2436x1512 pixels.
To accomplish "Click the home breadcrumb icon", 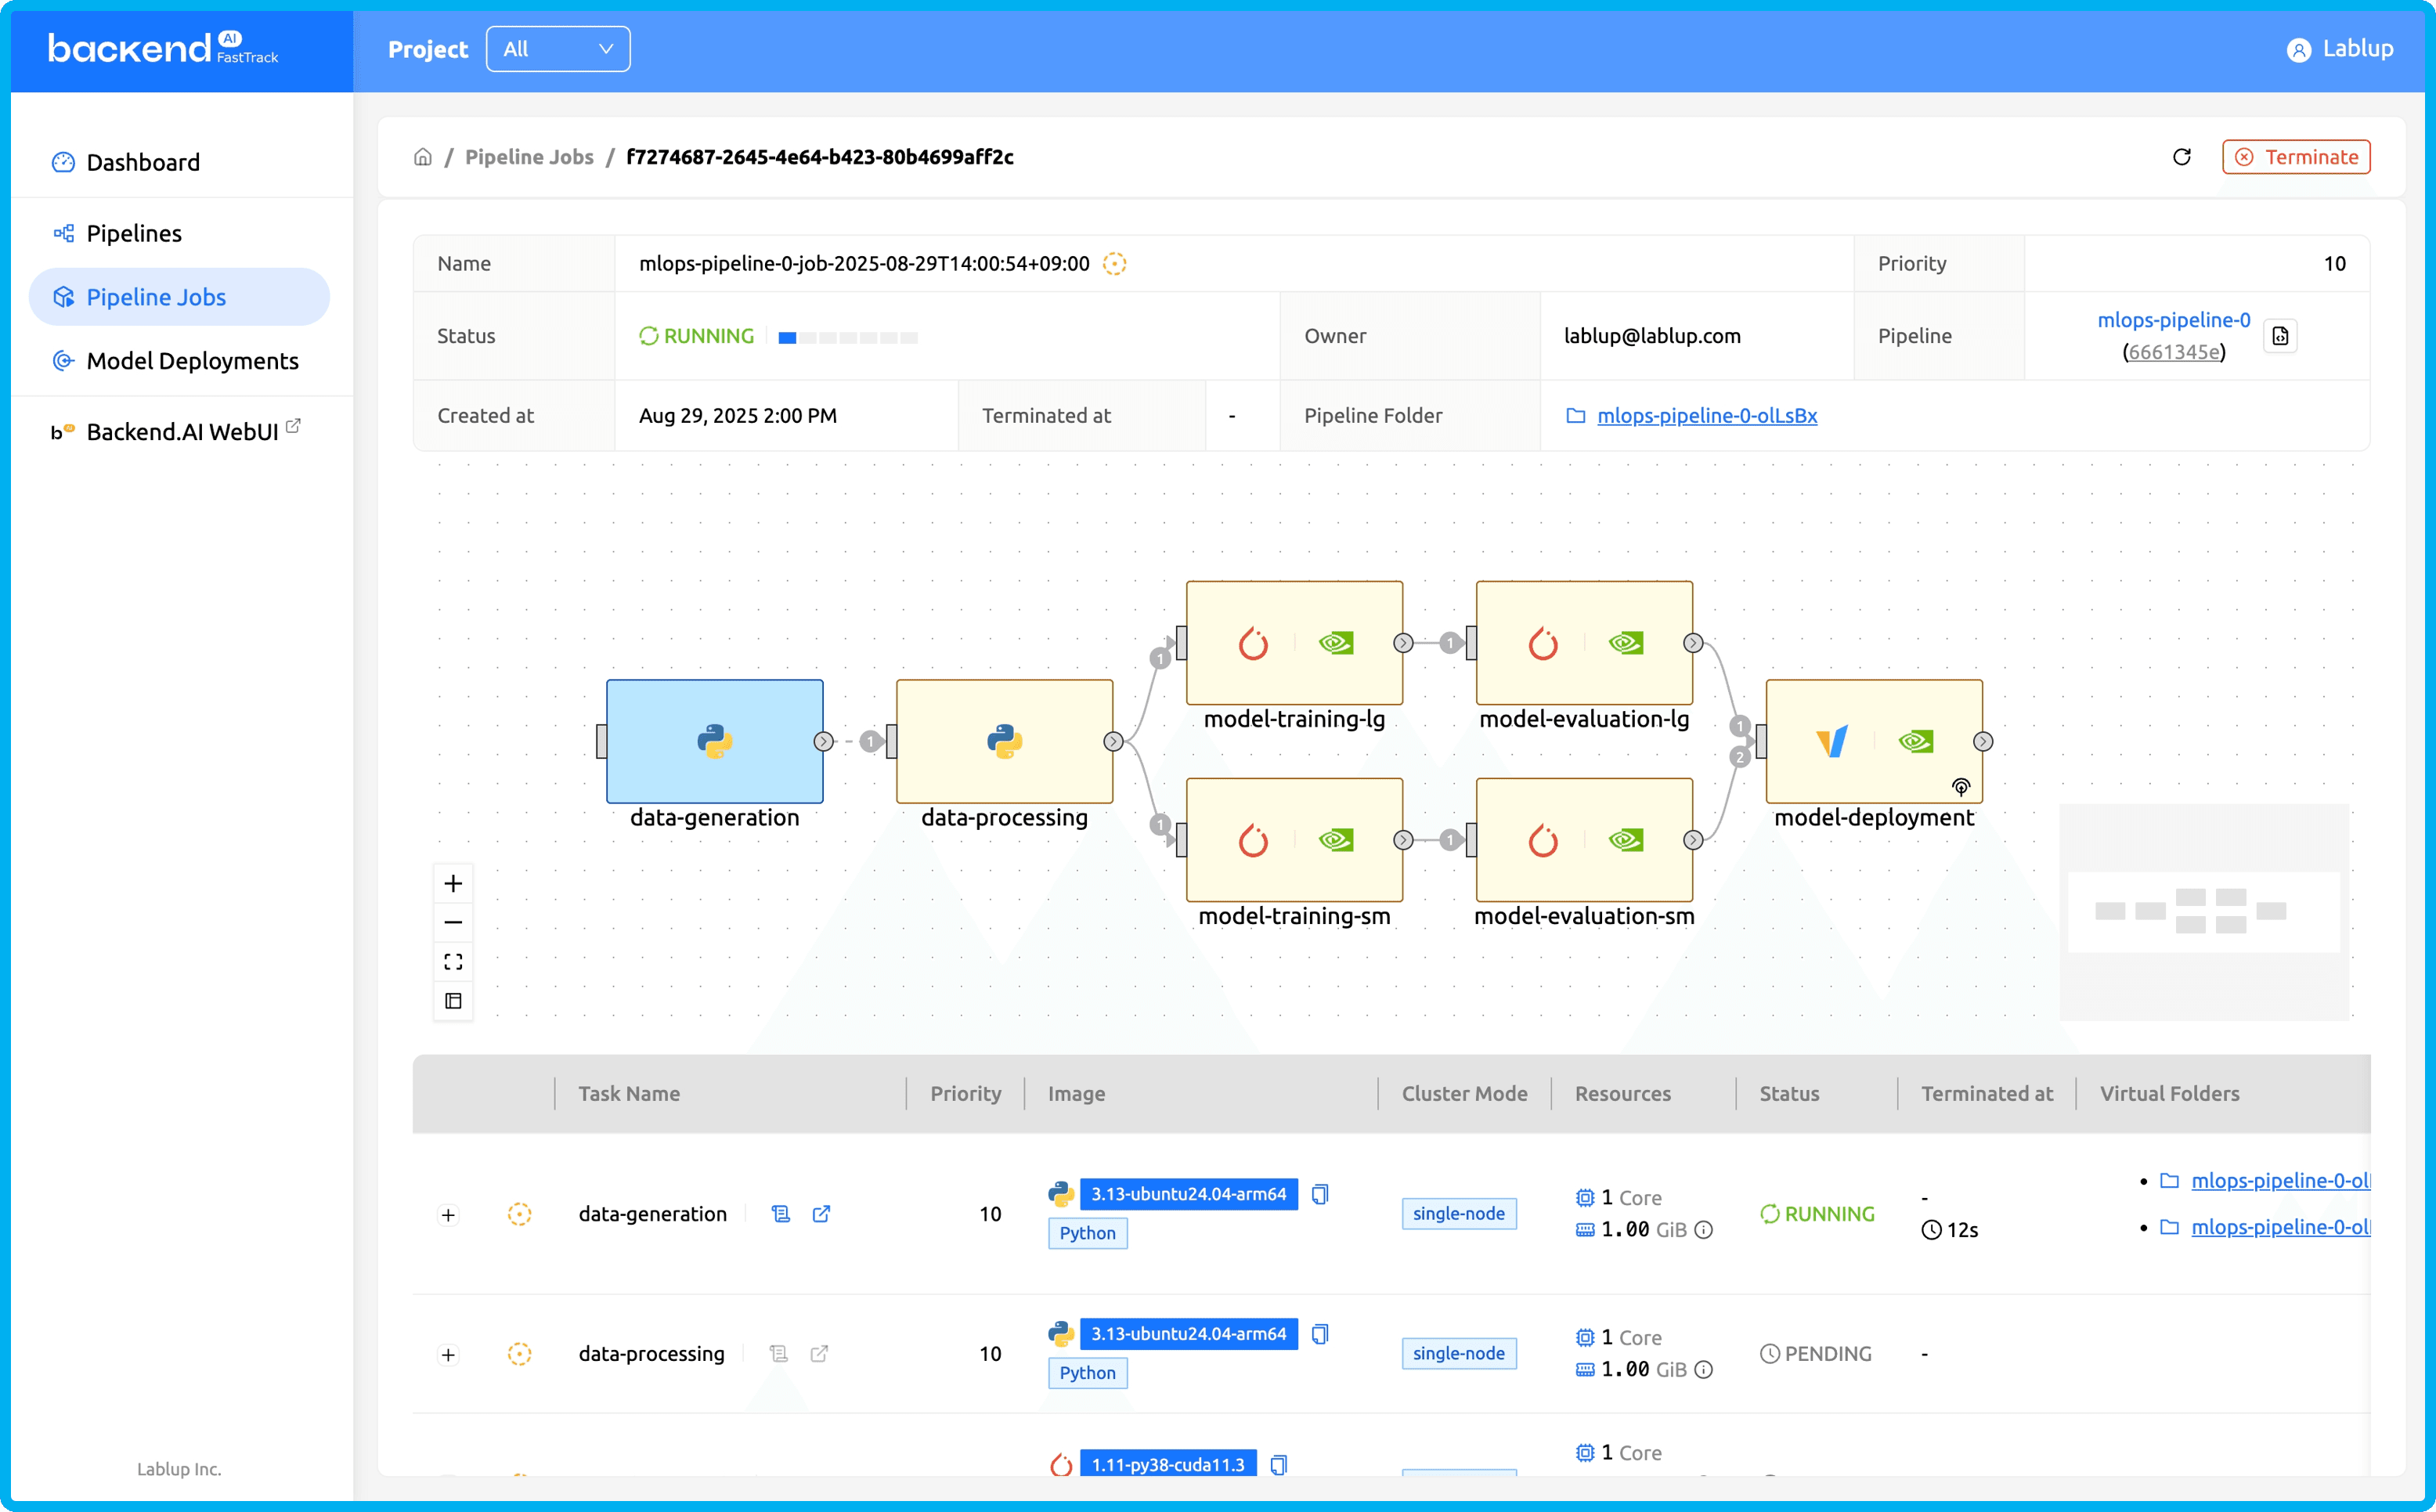I will tap(423, 157).
